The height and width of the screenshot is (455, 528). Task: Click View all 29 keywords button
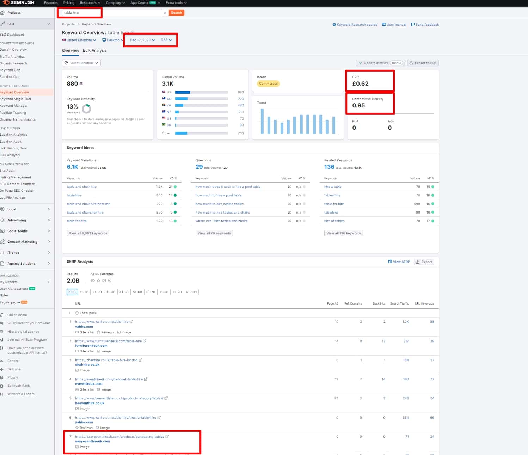(214, 233)
